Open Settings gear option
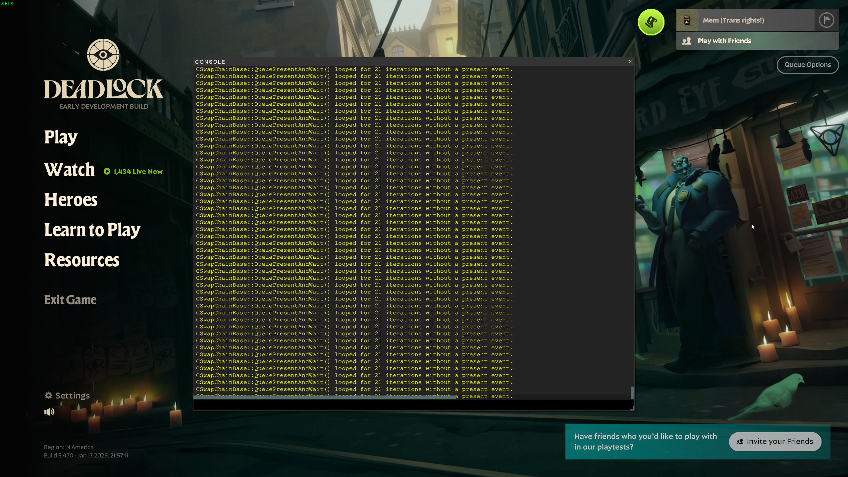The height and width of the screenshot is (477, 848). pos(67,396)
